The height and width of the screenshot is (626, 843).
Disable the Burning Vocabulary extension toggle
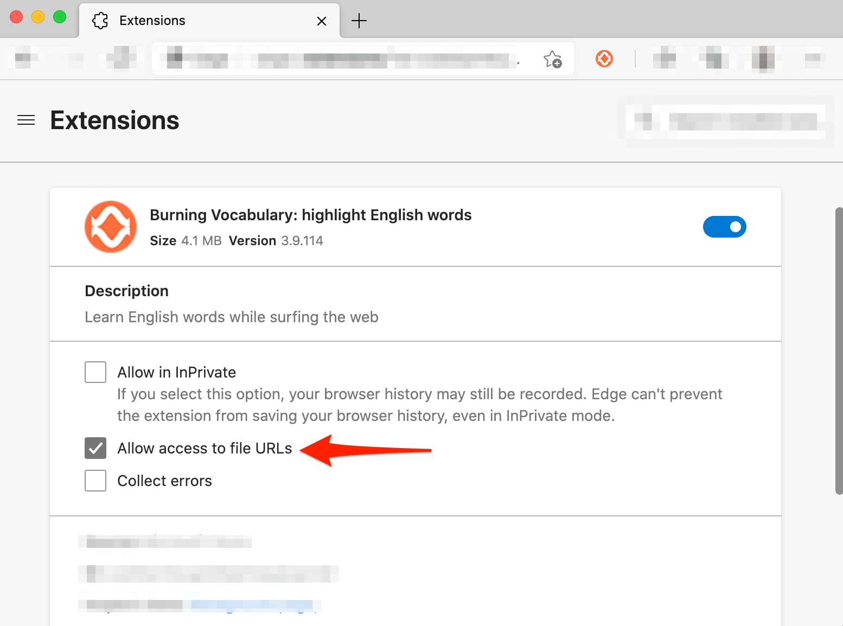tap(724, 227)
